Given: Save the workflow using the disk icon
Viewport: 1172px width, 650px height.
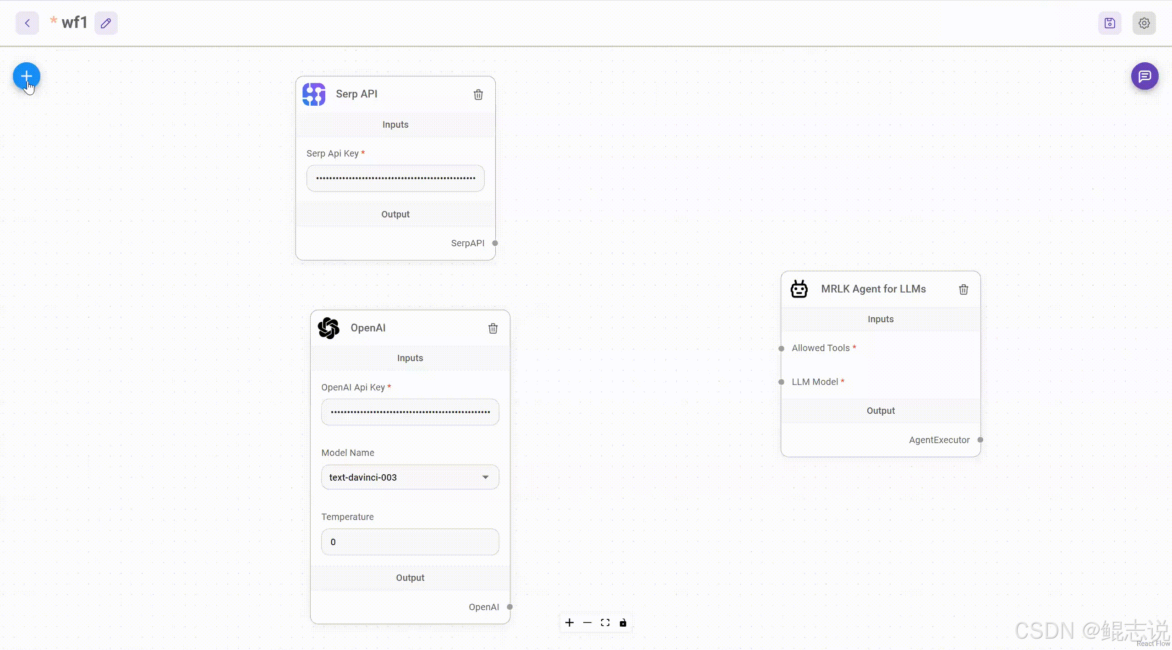Looking at the screenshot, I should coord(1109,23).
